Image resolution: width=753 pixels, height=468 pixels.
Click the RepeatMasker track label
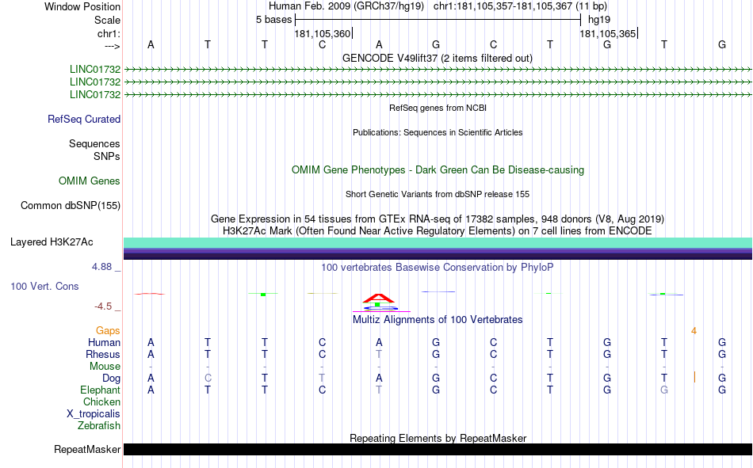(x=87, y=449)
